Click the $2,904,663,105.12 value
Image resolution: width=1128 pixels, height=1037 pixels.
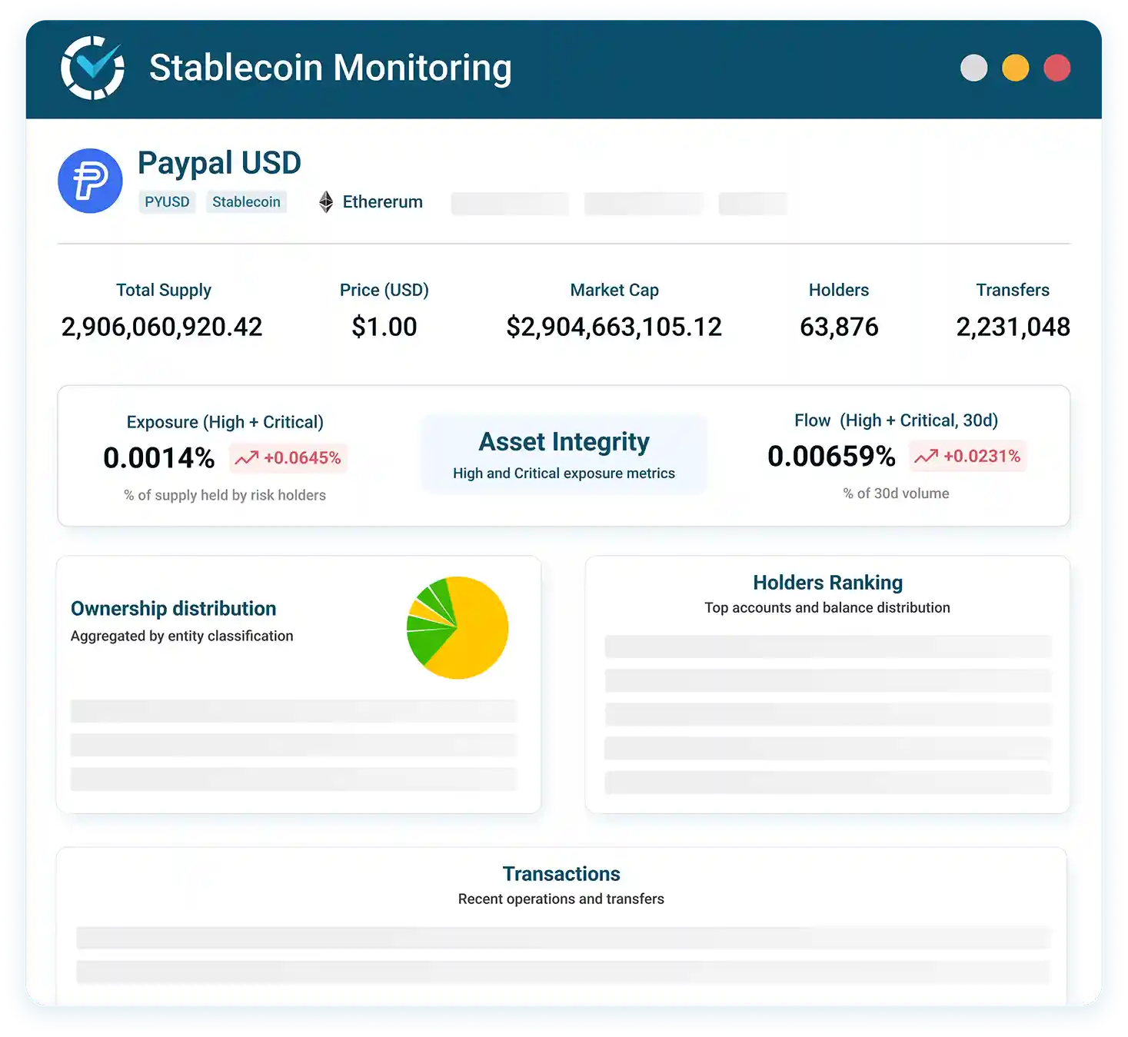coord(614,327)
